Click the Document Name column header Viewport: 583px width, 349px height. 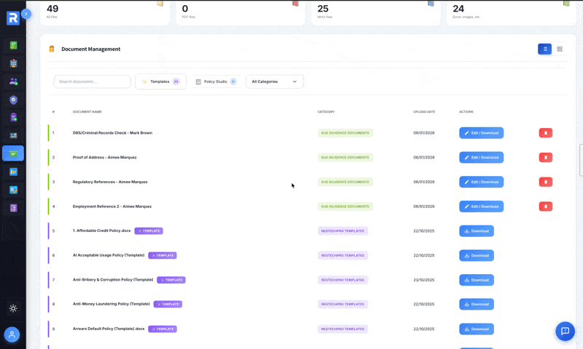(x=87, y=112)
